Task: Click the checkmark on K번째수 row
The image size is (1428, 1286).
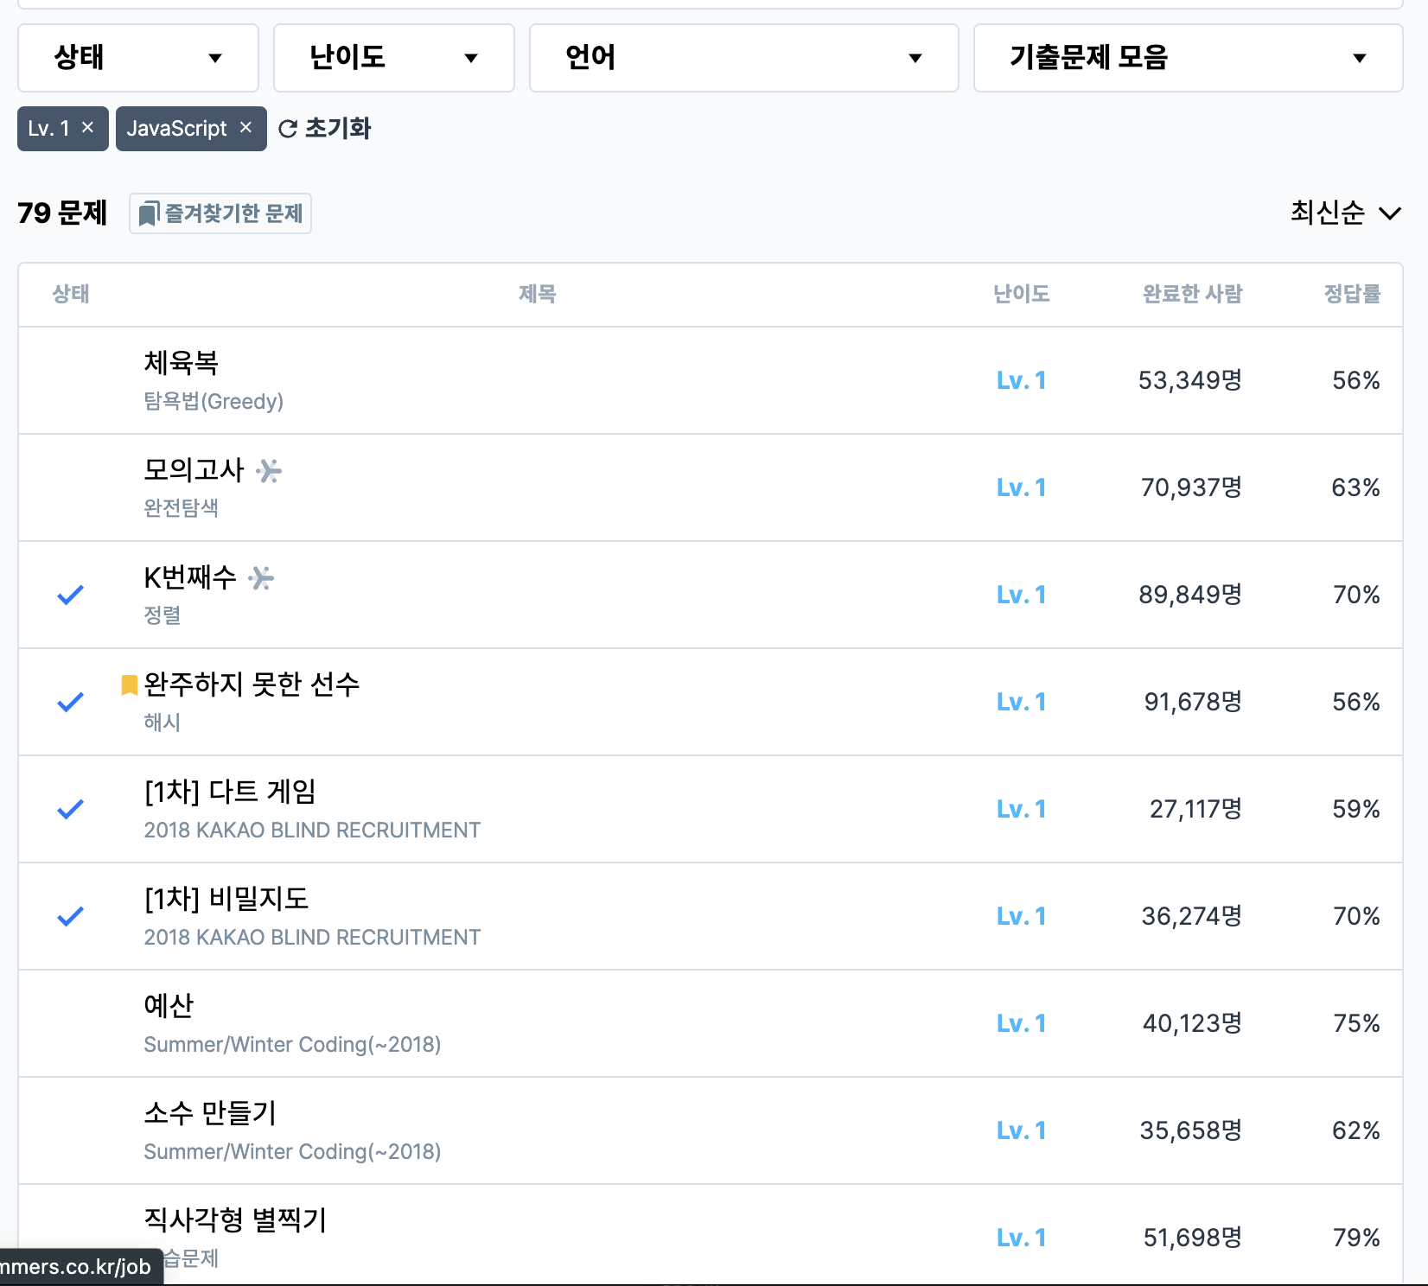Action: pos(70,595)
